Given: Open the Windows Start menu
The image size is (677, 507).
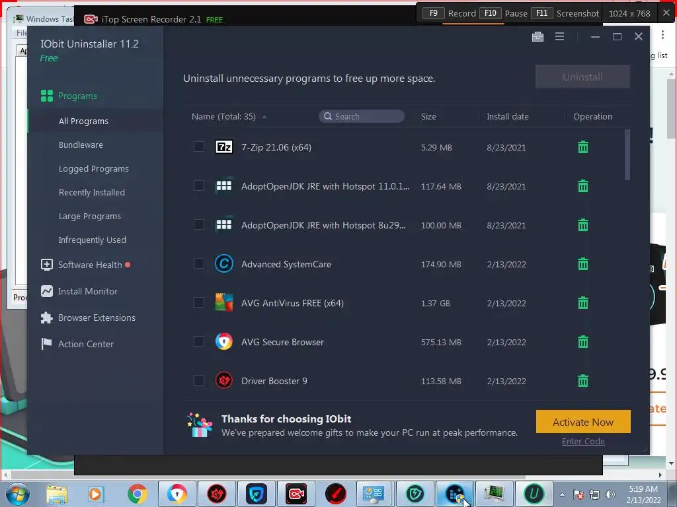Looking at the screenshot, I should tap(18, 494).
